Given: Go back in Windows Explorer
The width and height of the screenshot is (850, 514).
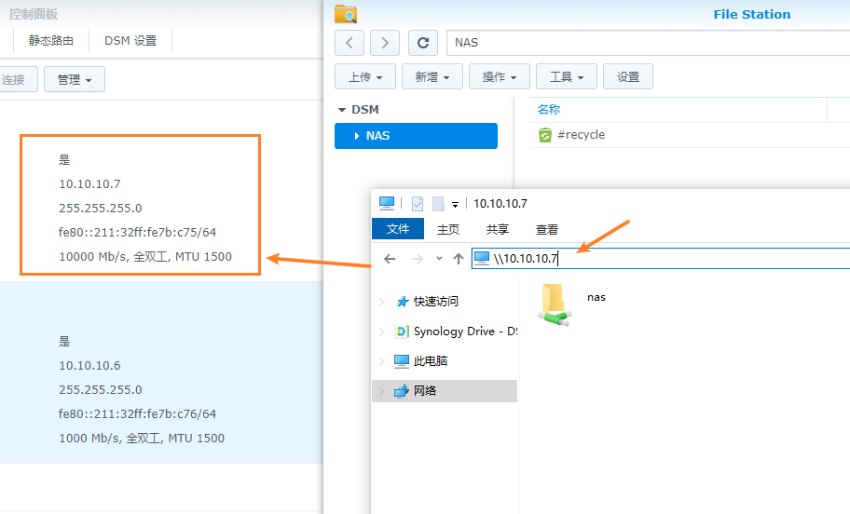Looking at the screenshot, I should click(390, 259).
